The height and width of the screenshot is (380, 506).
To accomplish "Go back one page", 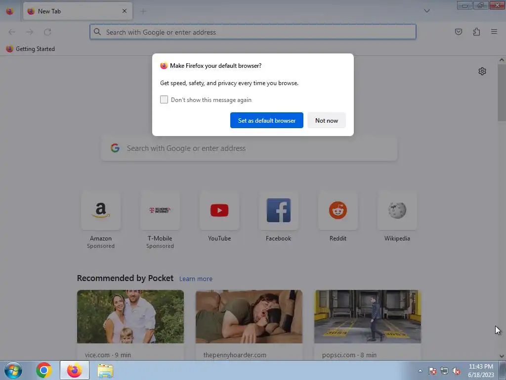I will click(x=12, y=32).
